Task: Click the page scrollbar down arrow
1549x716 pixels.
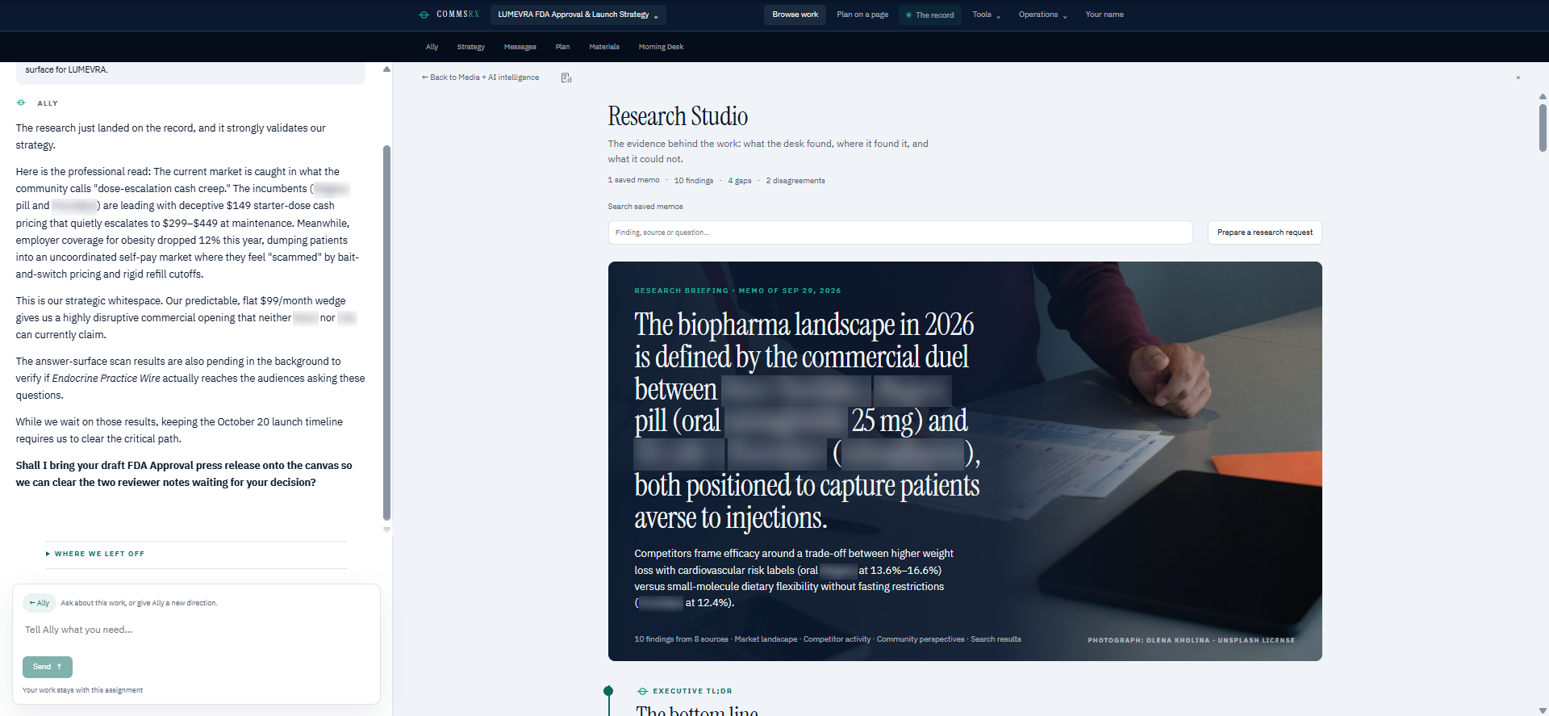Action: click(x=1543, y=710)
